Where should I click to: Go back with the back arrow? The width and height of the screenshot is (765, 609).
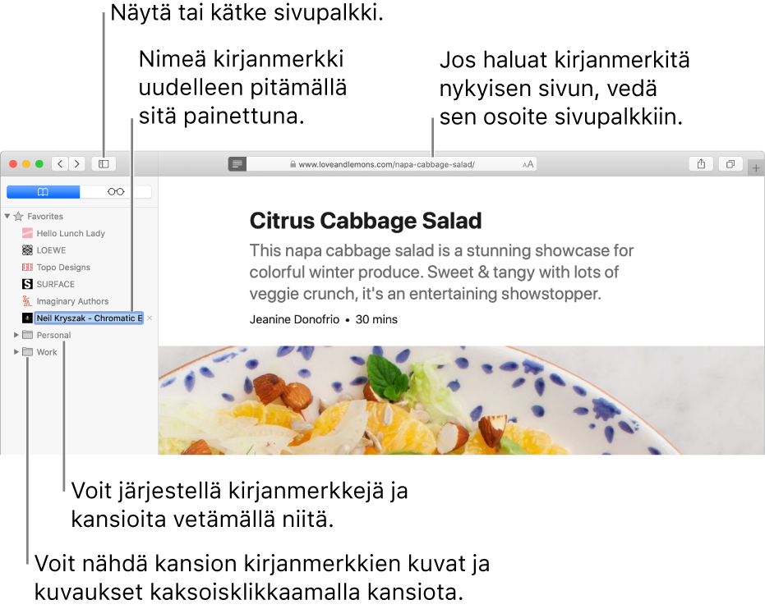coord(60,163)
